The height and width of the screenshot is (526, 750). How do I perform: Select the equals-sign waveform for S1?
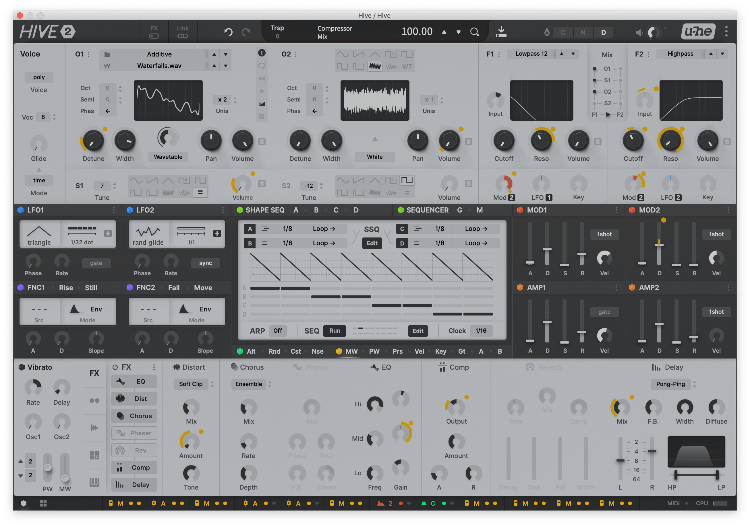pyautogui.click(x=200, y=192)
